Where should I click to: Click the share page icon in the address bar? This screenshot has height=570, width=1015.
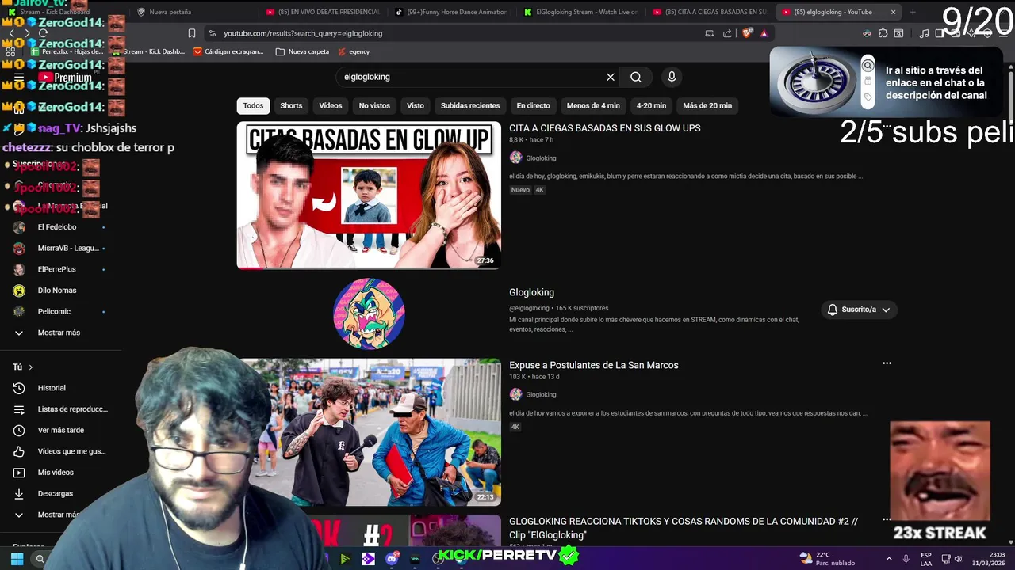pyautogui.click(x=727, y=33)
